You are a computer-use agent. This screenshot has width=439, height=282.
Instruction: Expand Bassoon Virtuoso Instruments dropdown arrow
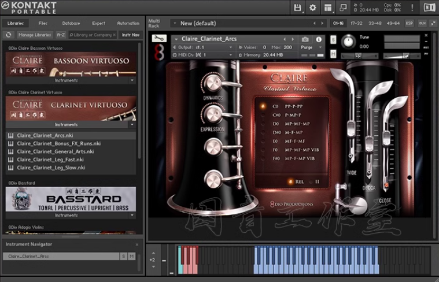[x=132, y=80]
